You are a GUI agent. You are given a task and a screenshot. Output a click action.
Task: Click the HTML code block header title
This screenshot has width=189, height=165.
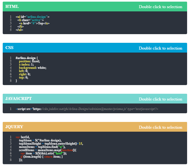tap(12, 7)
